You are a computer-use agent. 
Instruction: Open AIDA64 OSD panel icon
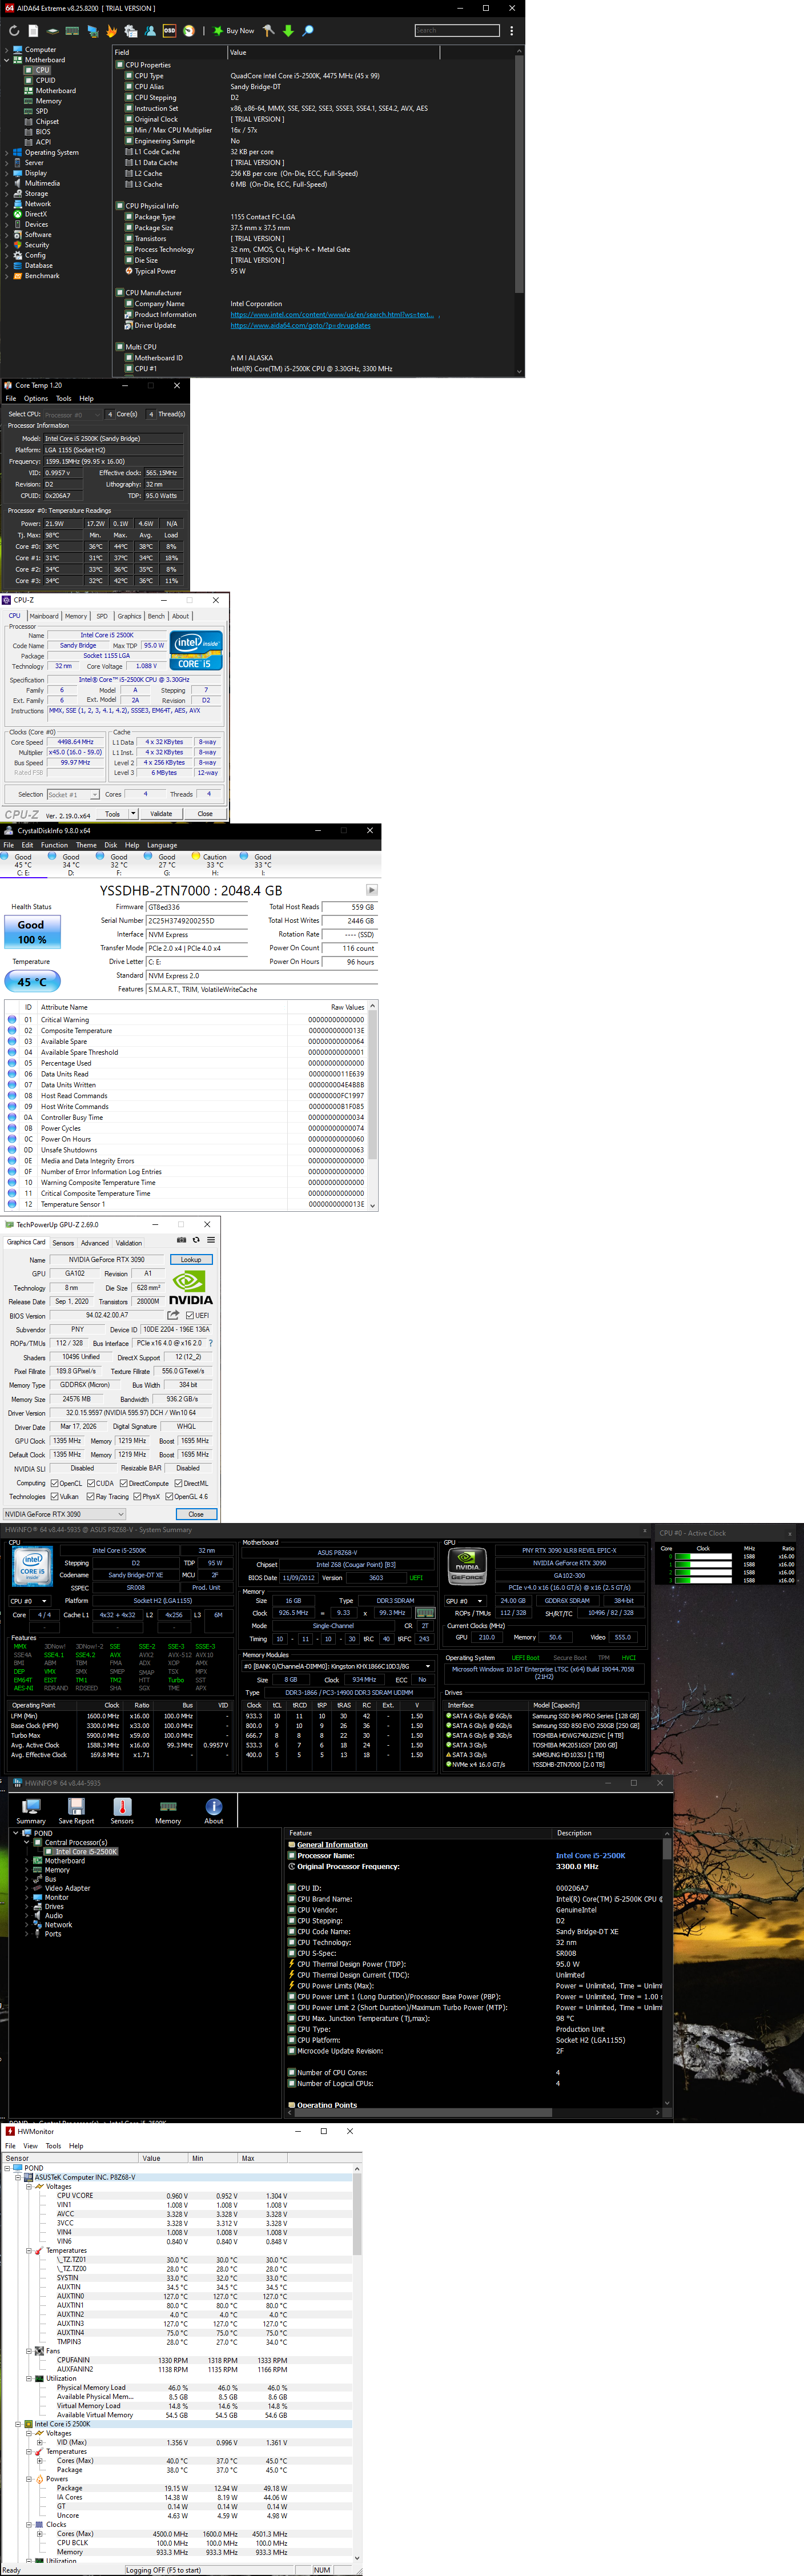169,31
